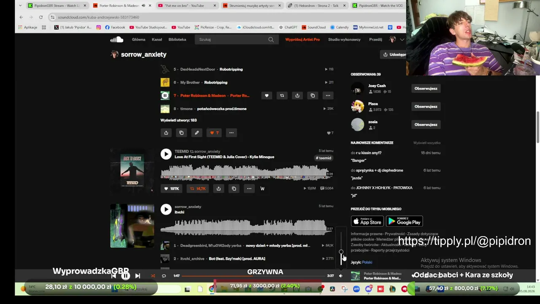Click 'Prześlij' upload link in header
The width and height of the screenshot is (540, 304).
point(375,39)
